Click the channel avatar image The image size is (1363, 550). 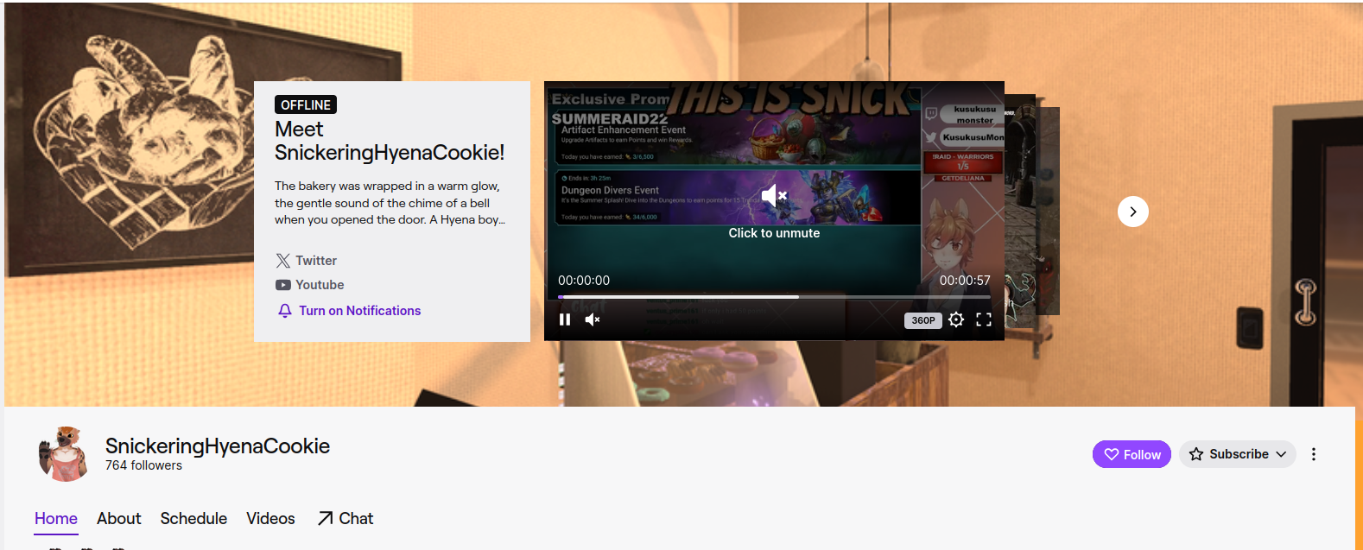(65, 453)
